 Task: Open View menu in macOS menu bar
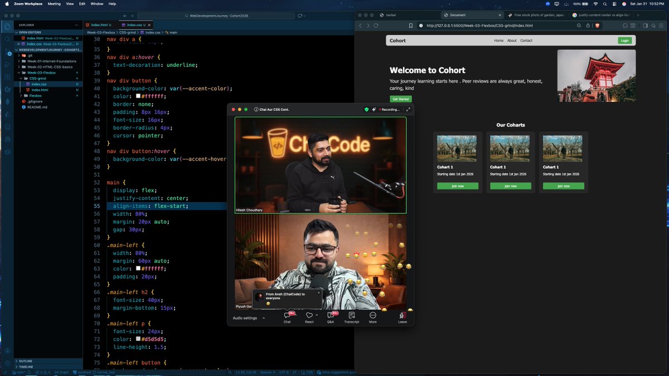[70, 3]
